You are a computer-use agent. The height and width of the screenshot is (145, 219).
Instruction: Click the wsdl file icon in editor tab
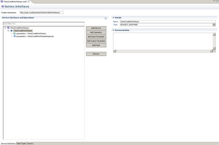2,1
